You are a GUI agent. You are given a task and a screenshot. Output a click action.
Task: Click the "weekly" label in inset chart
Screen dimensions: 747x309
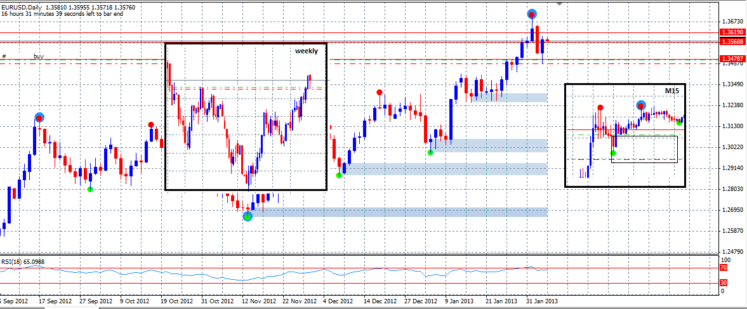click(306, 51)
